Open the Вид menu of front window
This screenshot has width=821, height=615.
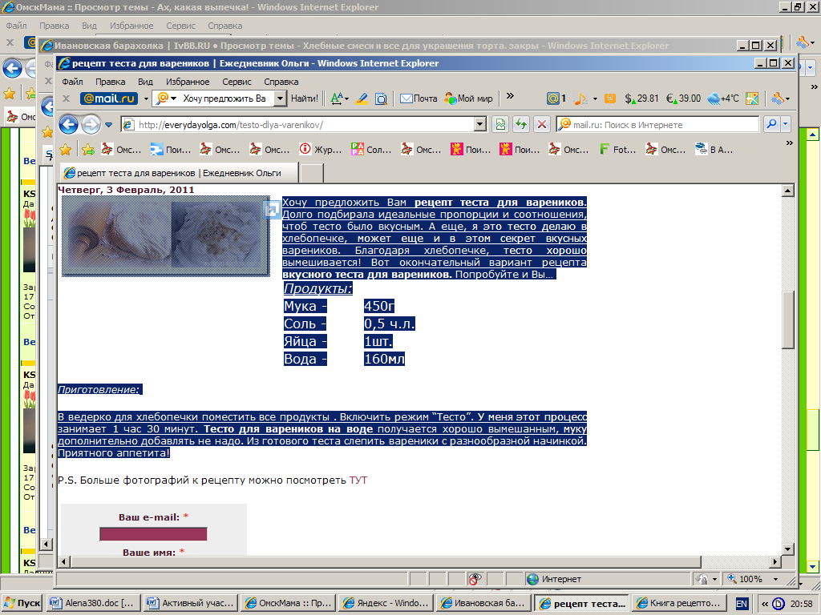pos(145,82)
